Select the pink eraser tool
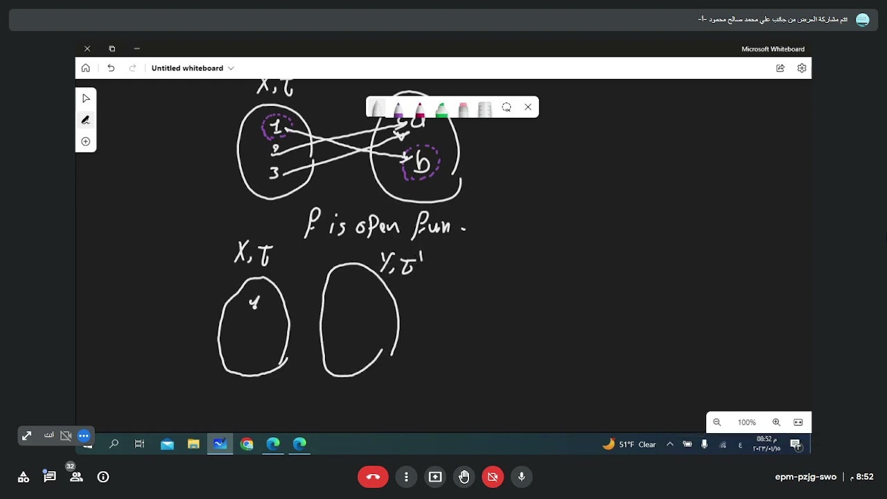The height and width of the screenshot is (499, 887). [x=463, y=108]
